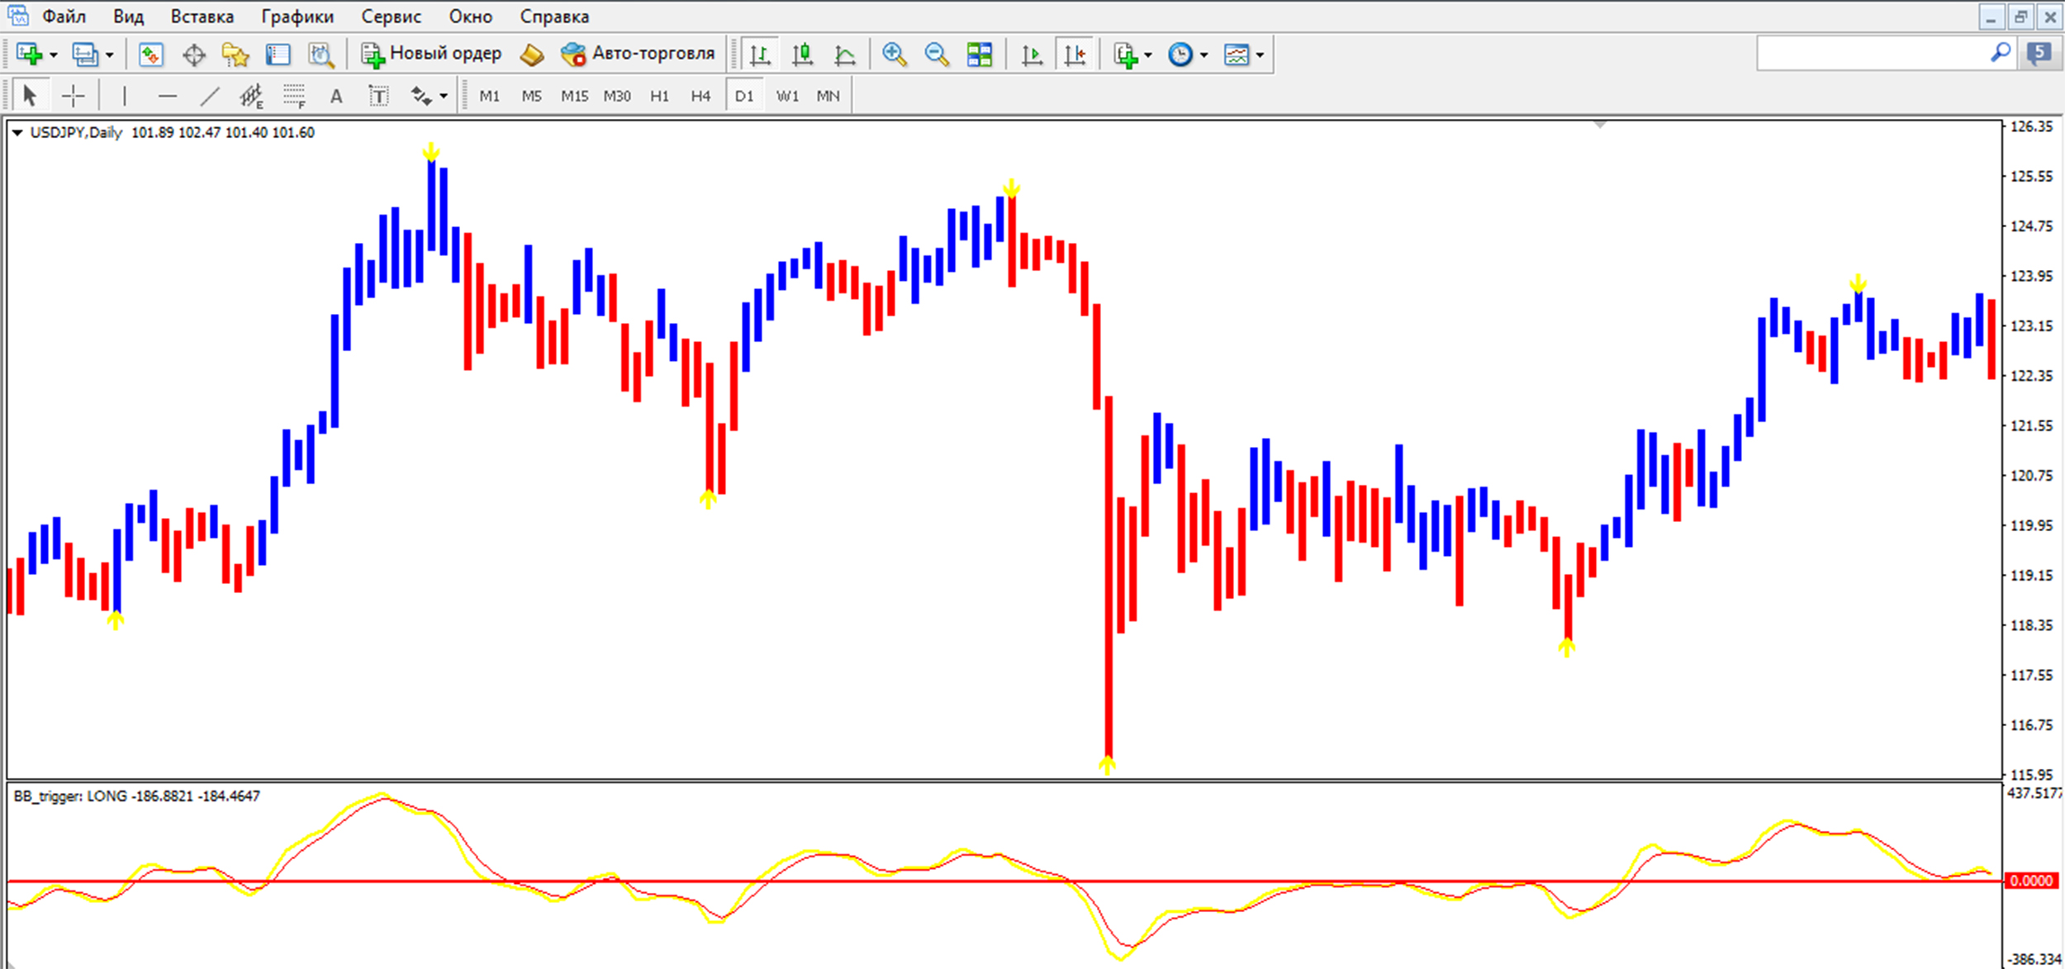Select the Trendline drawing tool
Screen dimensions: 2065x969
(210, 97)
